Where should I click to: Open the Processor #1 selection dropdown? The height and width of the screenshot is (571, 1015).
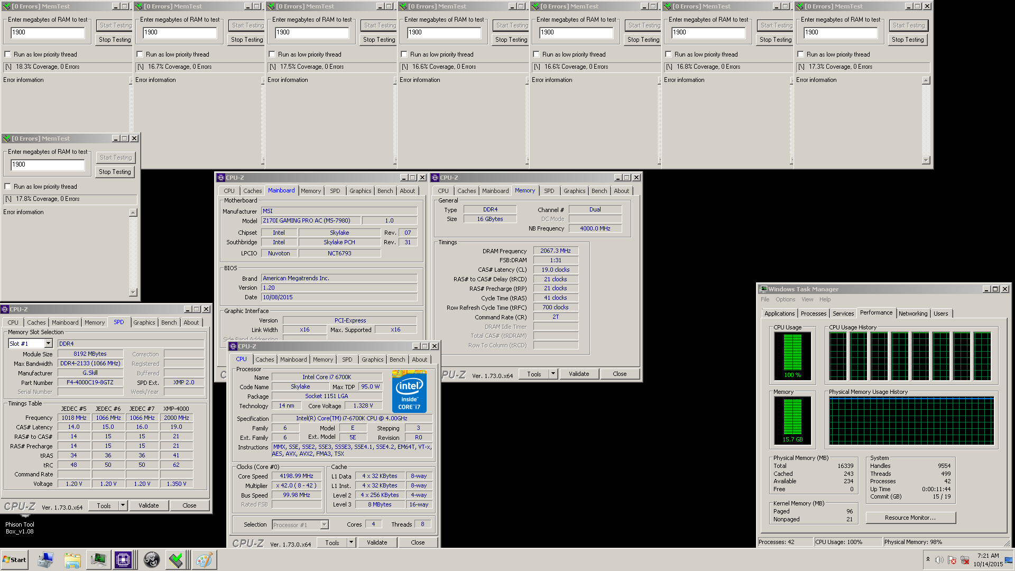pyautogui.click(x=325, y=525)
